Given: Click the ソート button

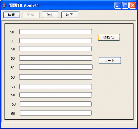Looking at the screenshot, I should click(x=110, y=61).
